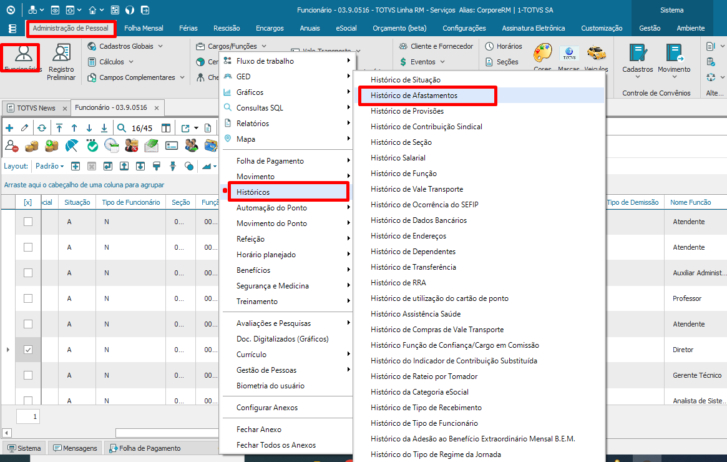Screen dimensions: 727x462
Task: Click the ID card icon
Action: 172,146
